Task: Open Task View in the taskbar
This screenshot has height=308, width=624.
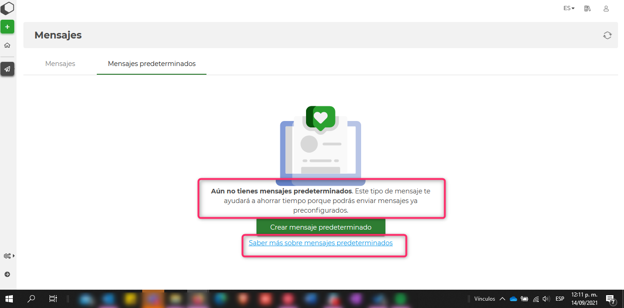Action: [53, 299]
